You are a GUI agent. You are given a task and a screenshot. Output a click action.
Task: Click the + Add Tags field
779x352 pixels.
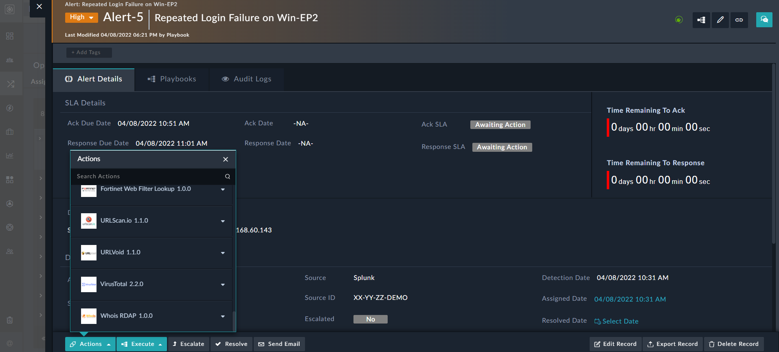(x=89, y=52)
